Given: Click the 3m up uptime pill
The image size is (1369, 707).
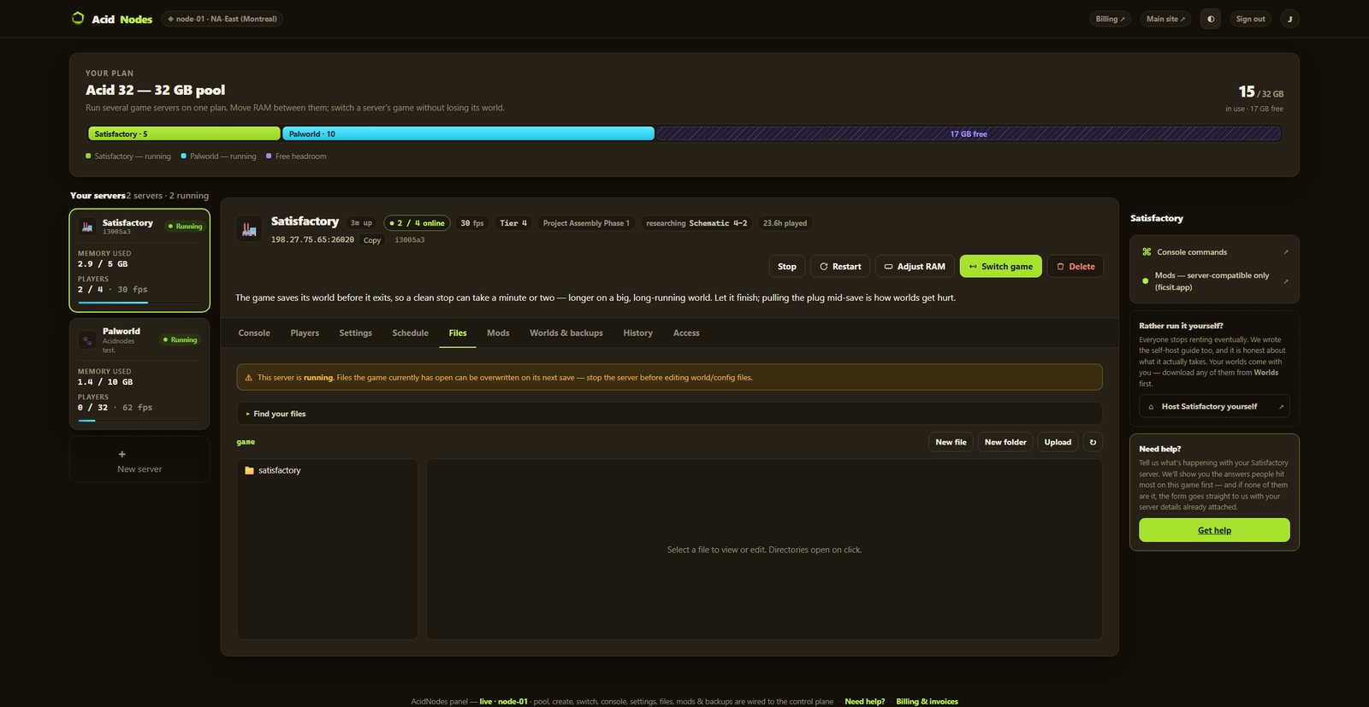Looking at the screenshot, I should pos(361,223).
